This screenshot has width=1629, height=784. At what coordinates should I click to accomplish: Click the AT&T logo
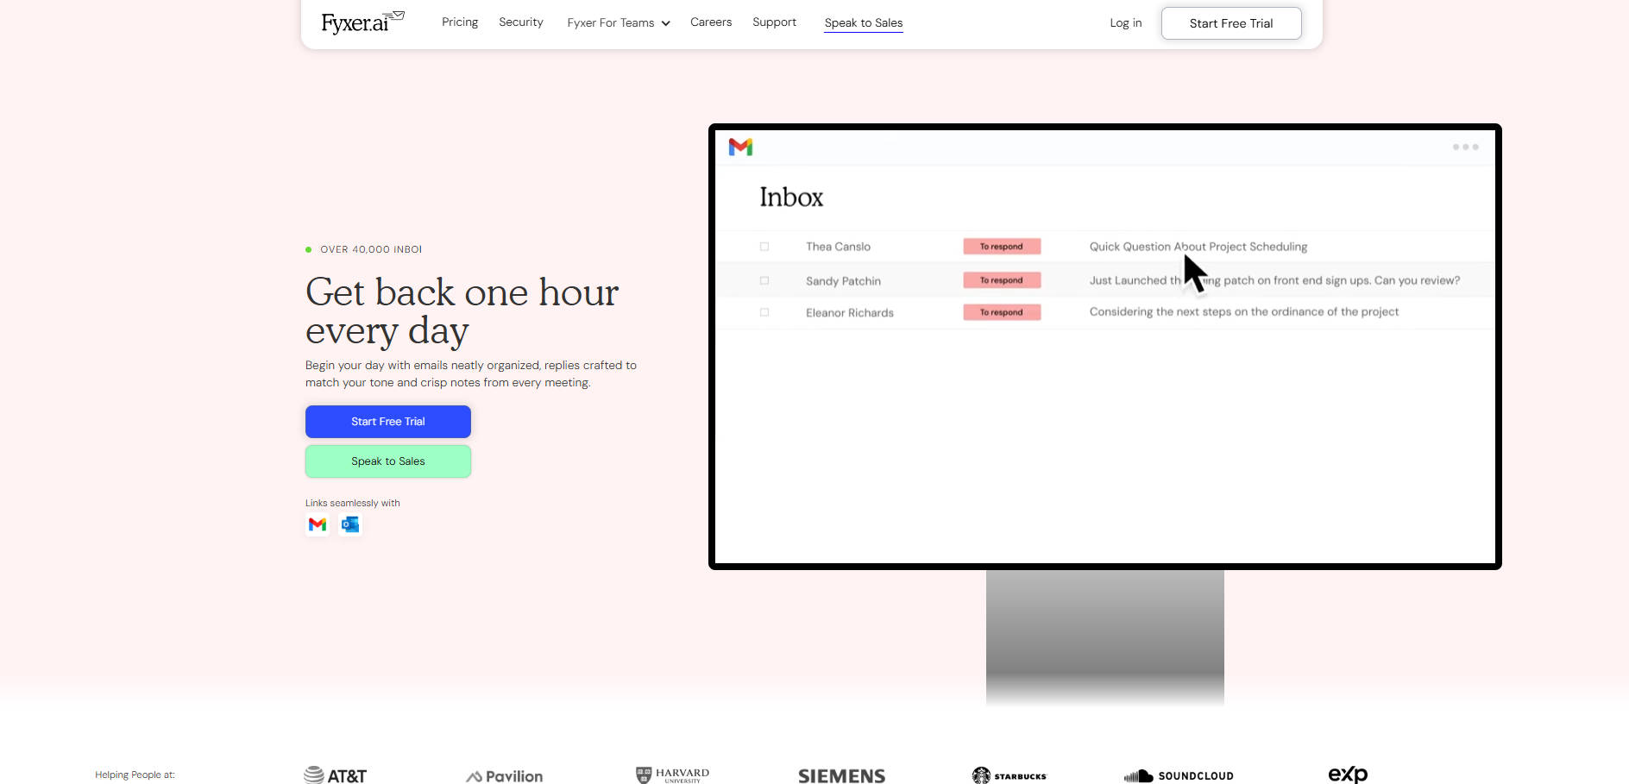tap(336, 775)
